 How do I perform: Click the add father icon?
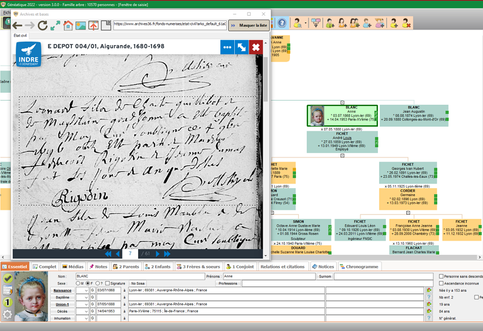330,23
